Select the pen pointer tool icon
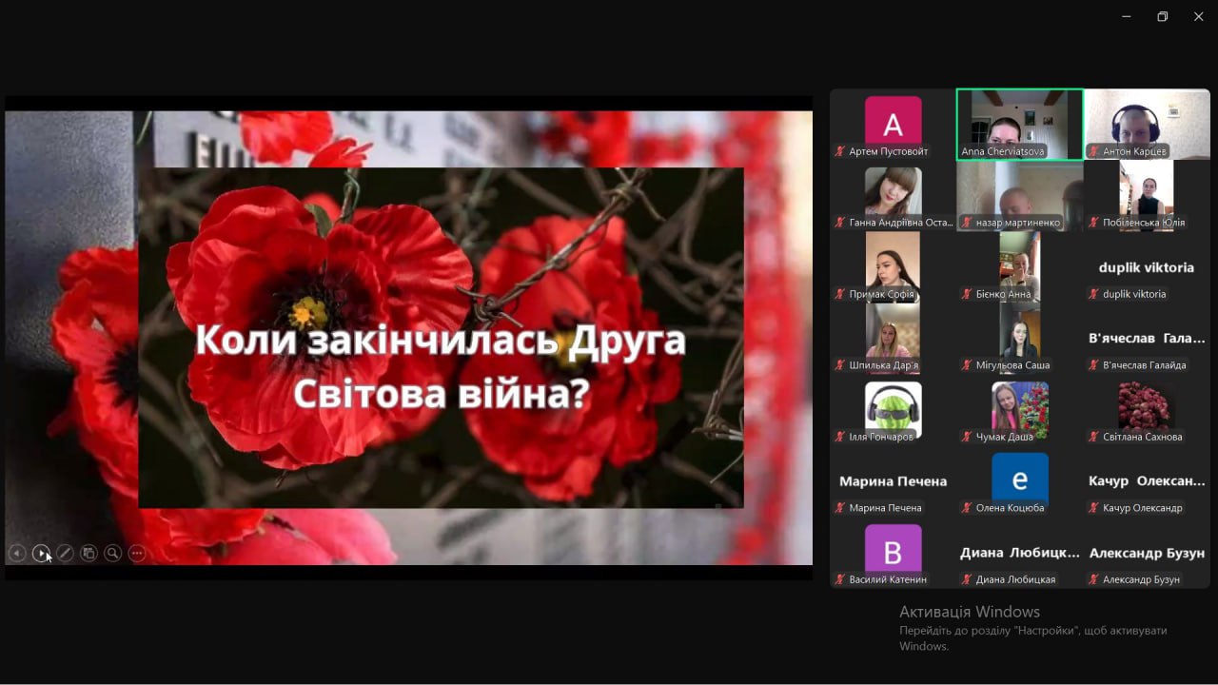 click(65, 553)
